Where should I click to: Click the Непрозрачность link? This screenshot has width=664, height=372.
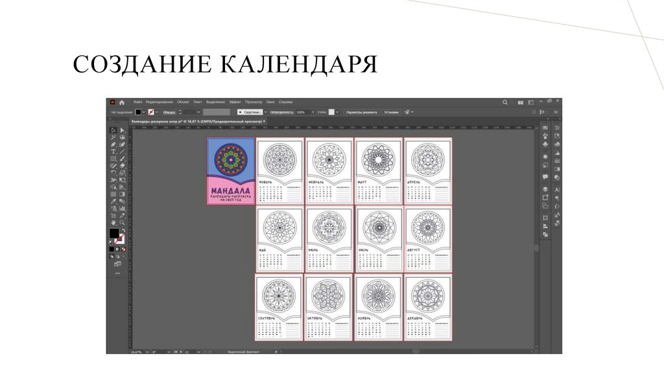pos(281,112)
